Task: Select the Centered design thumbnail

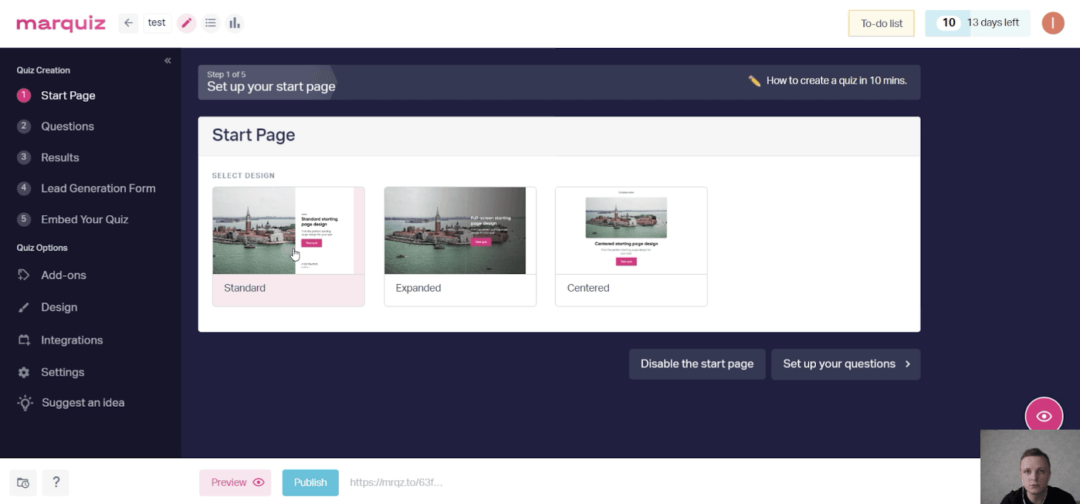Action: pos(631,231)
